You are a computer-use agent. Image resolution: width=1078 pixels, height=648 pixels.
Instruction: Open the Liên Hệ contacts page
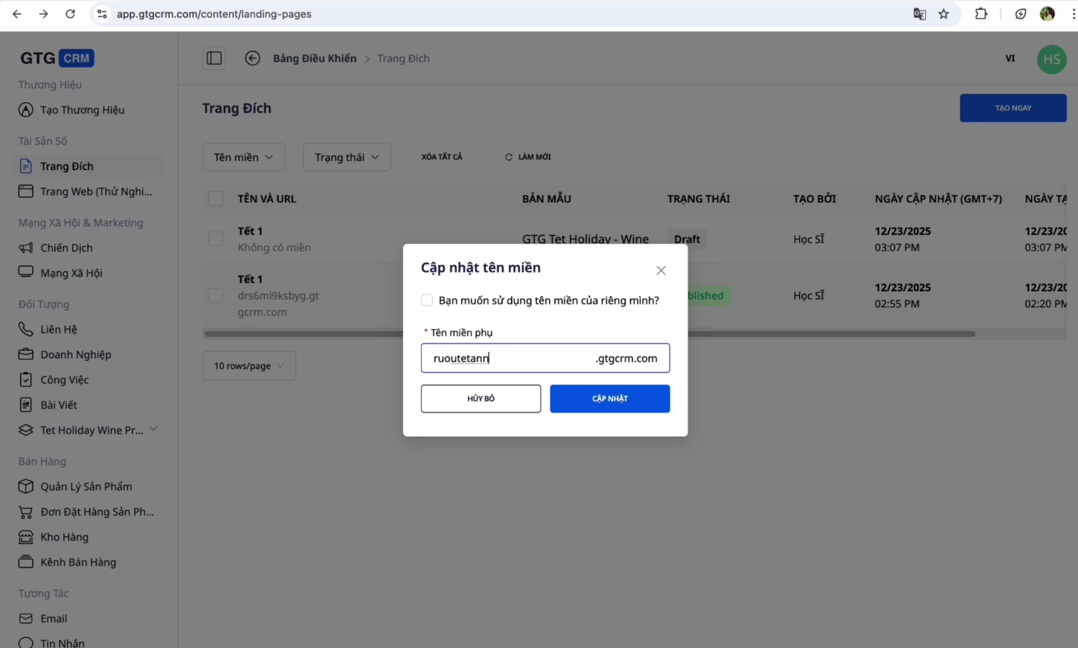pyautogui.click(x=58, y=329)
